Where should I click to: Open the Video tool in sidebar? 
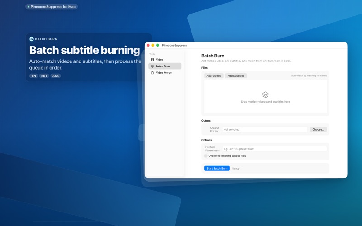165,60
